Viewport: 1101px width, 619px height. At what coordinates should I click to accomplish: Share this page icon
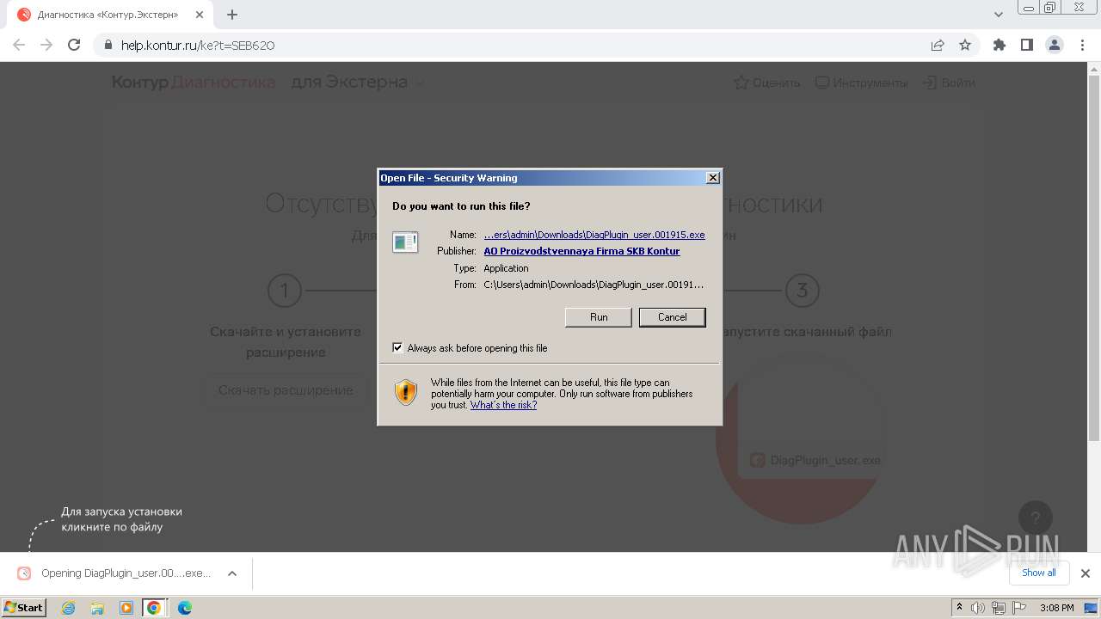point(938,45)
